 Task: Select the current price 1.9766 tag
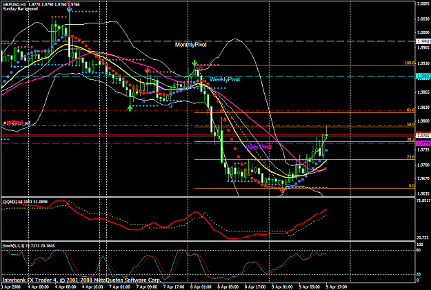(423, 136)
